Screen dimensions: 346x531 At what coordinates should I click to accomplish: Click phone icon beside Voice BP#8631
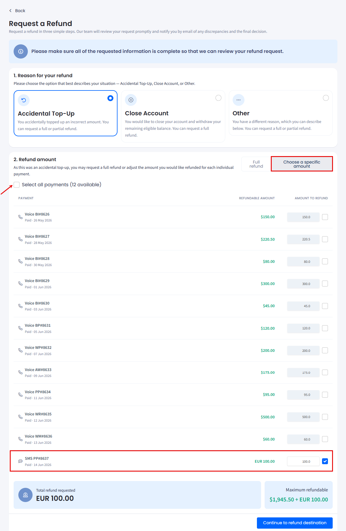click(20, 328)
